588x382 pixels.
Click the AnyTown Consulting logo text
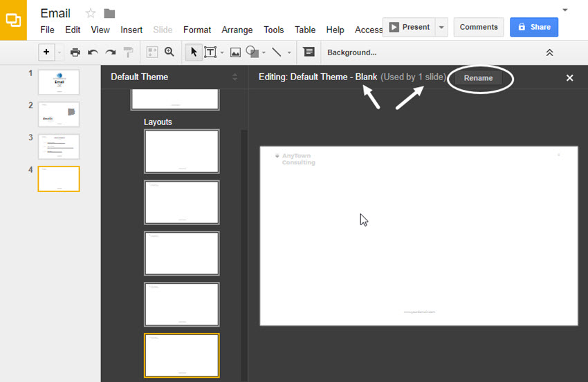tap(299, 159)
